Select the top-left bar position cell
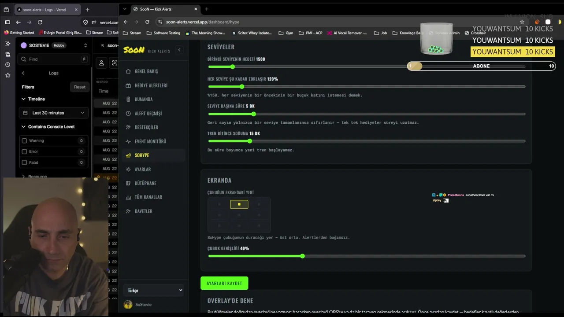 coord(219,204)
